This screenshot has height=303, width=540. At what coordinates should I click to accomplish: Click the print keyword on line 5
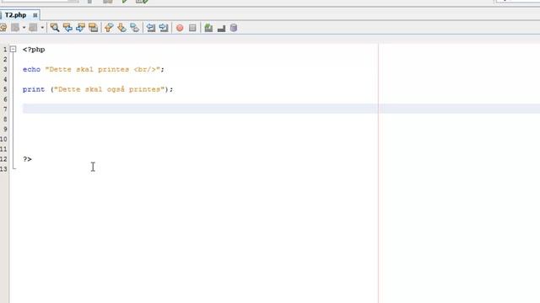[x=34, y=89]
